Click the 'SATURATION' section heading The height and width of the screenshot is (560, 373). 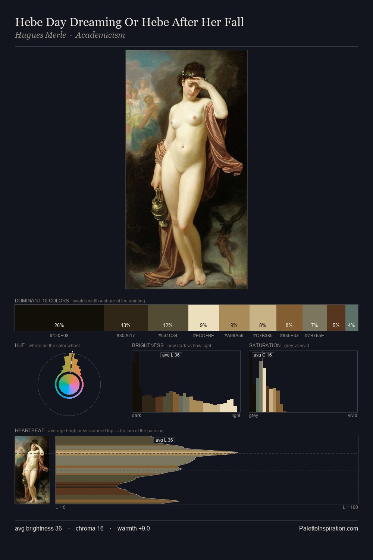coord(265,345)
